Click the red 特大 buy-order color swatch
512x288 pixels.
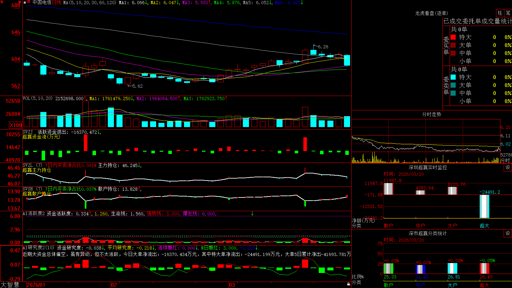point(453,37)
